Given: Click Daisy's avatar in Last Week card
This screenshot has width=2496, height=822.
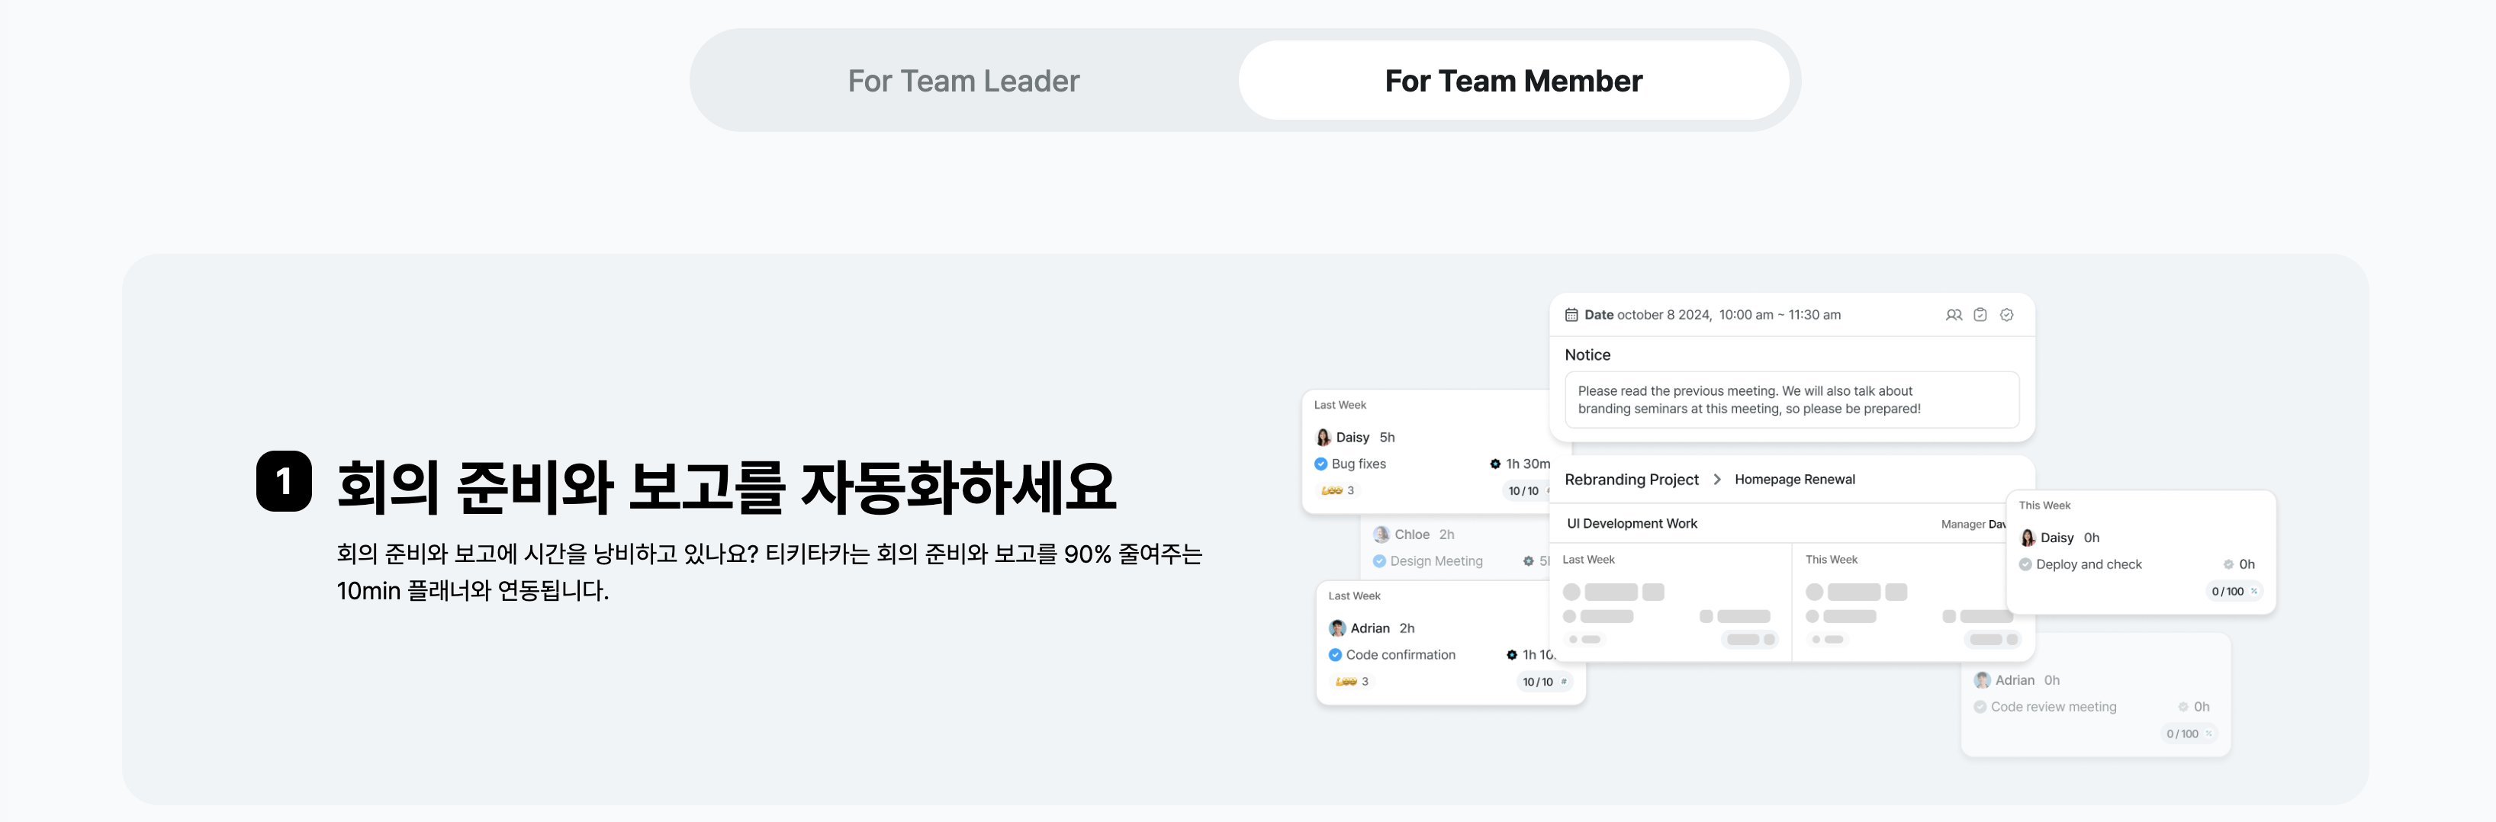Looking at the screenshot, I should point(1324,438).
